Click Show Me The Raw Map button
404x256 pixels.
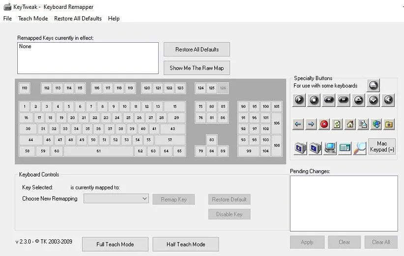(x=197, y=68)
